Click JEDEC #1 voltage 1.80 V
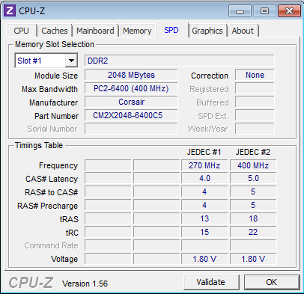 coord(204,259)
